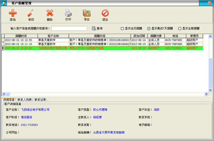The image size is (214, 141).
Task: Click the horizontal scrollbar right arrow
Action: coord(206,94)
